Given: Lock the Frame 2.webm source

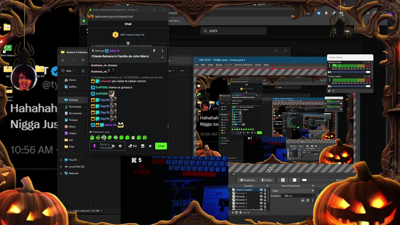Looking at the screenshot, I should pyautogui.click(x=265, y=190).
